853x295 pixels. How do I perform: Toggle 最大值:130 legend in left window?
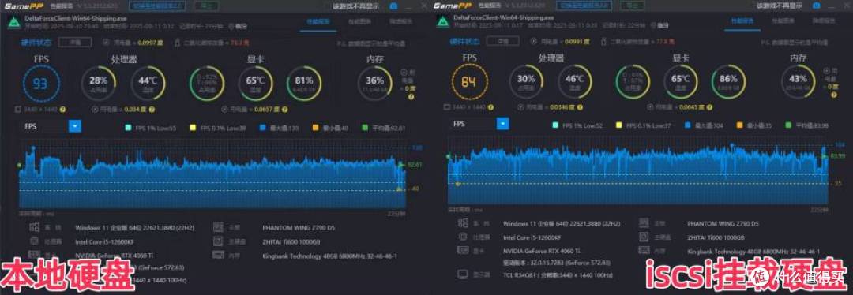279,129
